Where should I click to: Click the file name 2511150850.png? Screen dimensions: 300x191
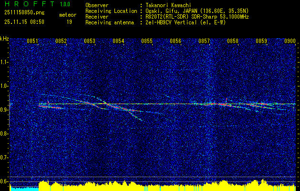24,13
